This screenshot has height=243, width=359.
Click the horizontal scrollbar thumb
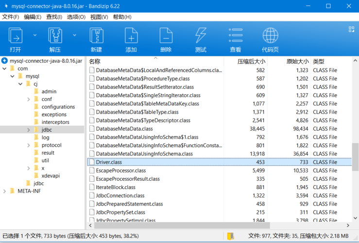click(x=182, y=226)
